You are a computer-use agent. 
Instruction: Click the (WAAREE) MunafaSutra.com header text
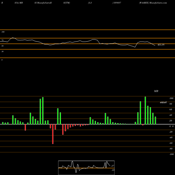153,3
